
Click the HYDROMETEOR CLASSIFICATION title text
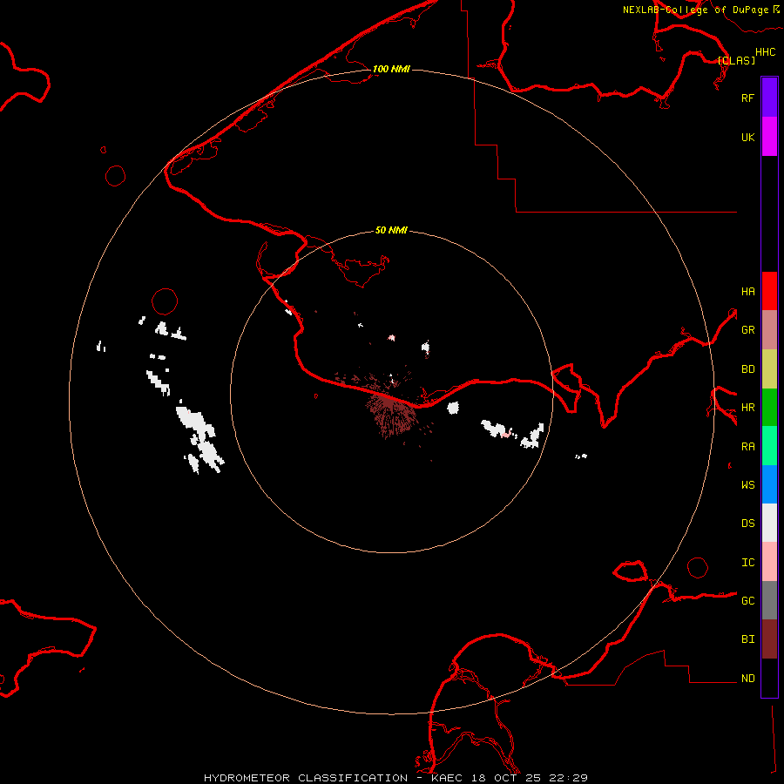click(x=306, y=778)
